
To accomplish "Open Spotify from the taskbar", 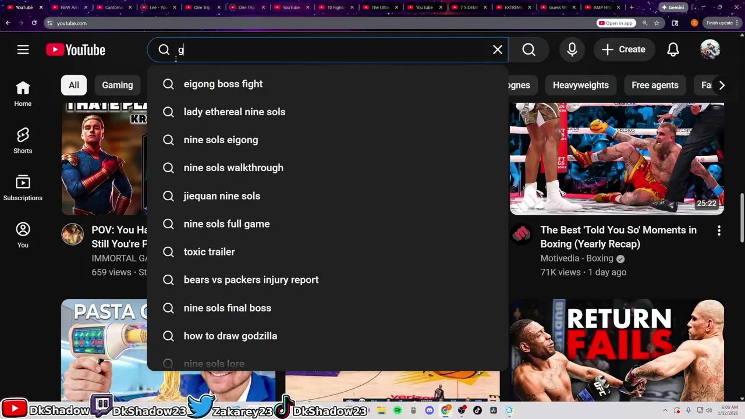I will coord(398,410).
